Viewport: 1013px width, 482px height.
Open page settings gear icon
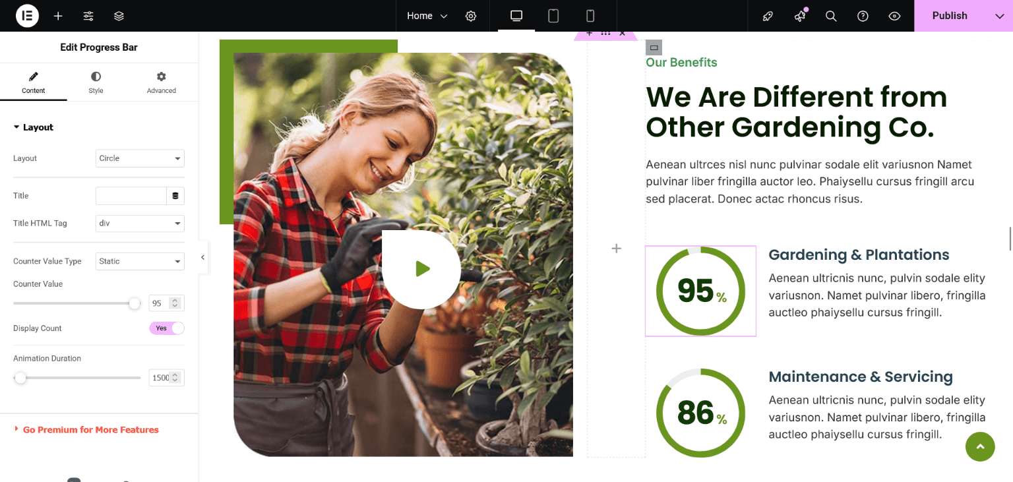(x=471, y=16)
